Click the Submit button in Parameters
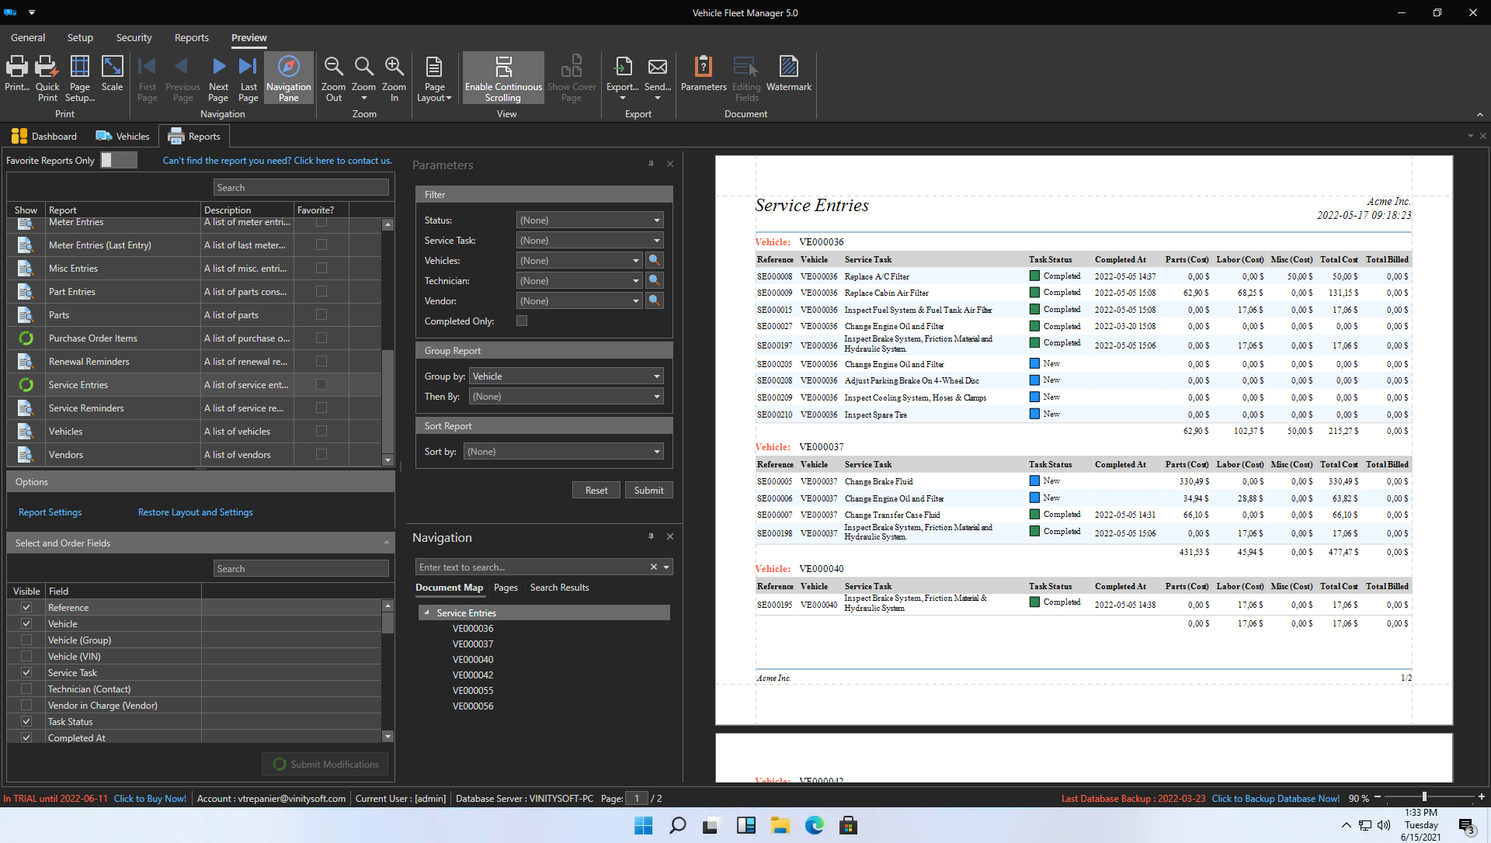Viewport: 1491px width, 843px height. 648,490
